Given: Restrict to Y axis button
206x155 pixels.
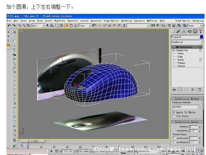Looking at the screenshot, I should [8, 36].
